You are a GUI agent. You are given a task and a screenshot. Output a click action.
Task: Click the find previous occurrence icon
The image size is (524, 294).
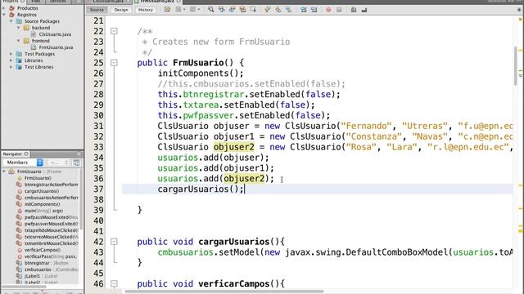click(222, 10)
